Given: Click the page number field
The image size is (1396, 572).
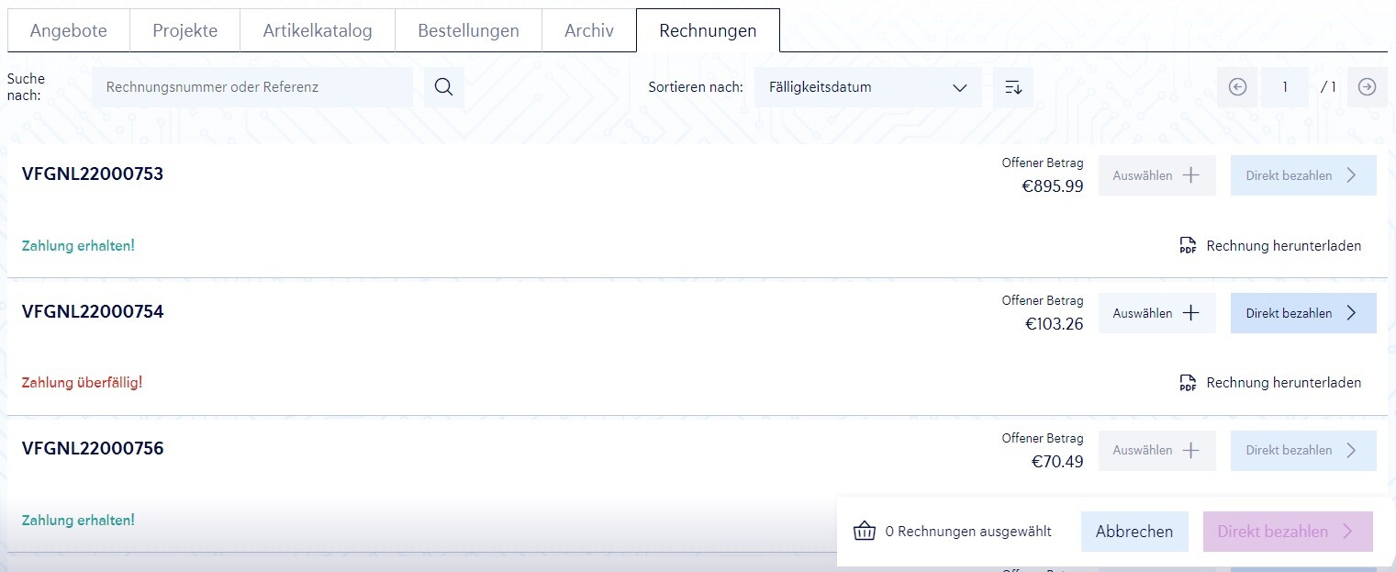Looking at the screenshot, I should point(1284,87).
